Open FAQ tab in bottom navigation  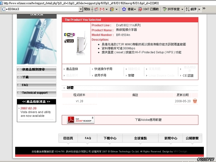click(88, 138)
